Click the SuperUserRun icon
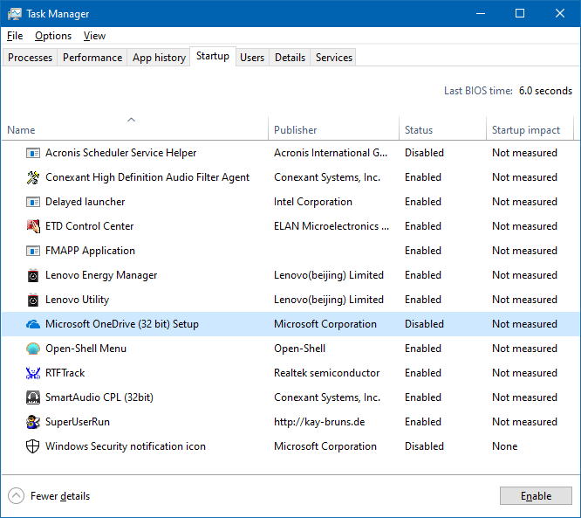This screenshot has height=518, width=581. click(x=33, y=422)
